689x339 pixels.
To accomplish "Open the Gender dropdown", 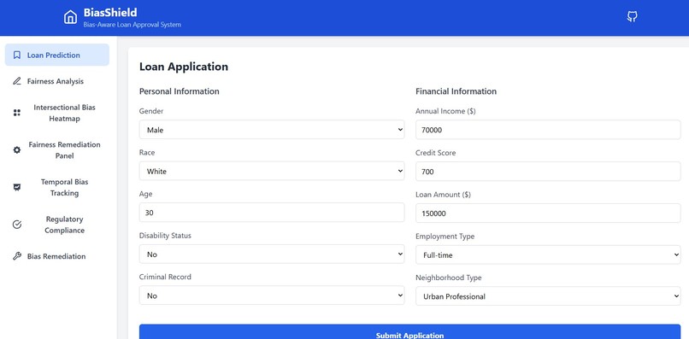I will point(272,130).
